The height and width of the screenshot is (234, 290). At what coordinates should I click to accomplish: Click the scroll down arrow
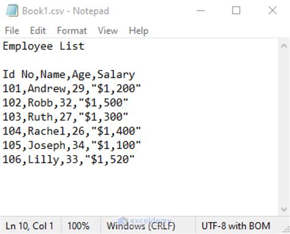284,209
